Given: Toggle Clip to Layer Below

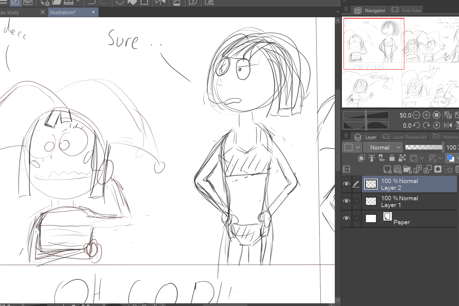Looking at the screenshot, I should click(x=361, y=158).
